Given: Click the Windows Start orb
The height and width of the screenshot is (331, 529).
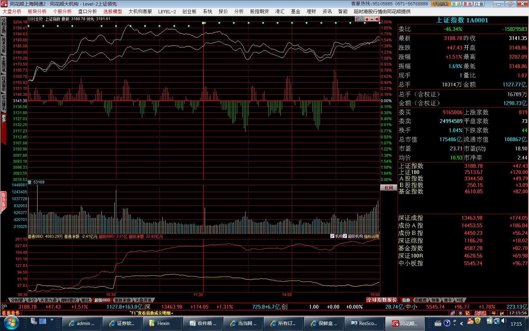Looking at the screenshot, I should [11, 323].
